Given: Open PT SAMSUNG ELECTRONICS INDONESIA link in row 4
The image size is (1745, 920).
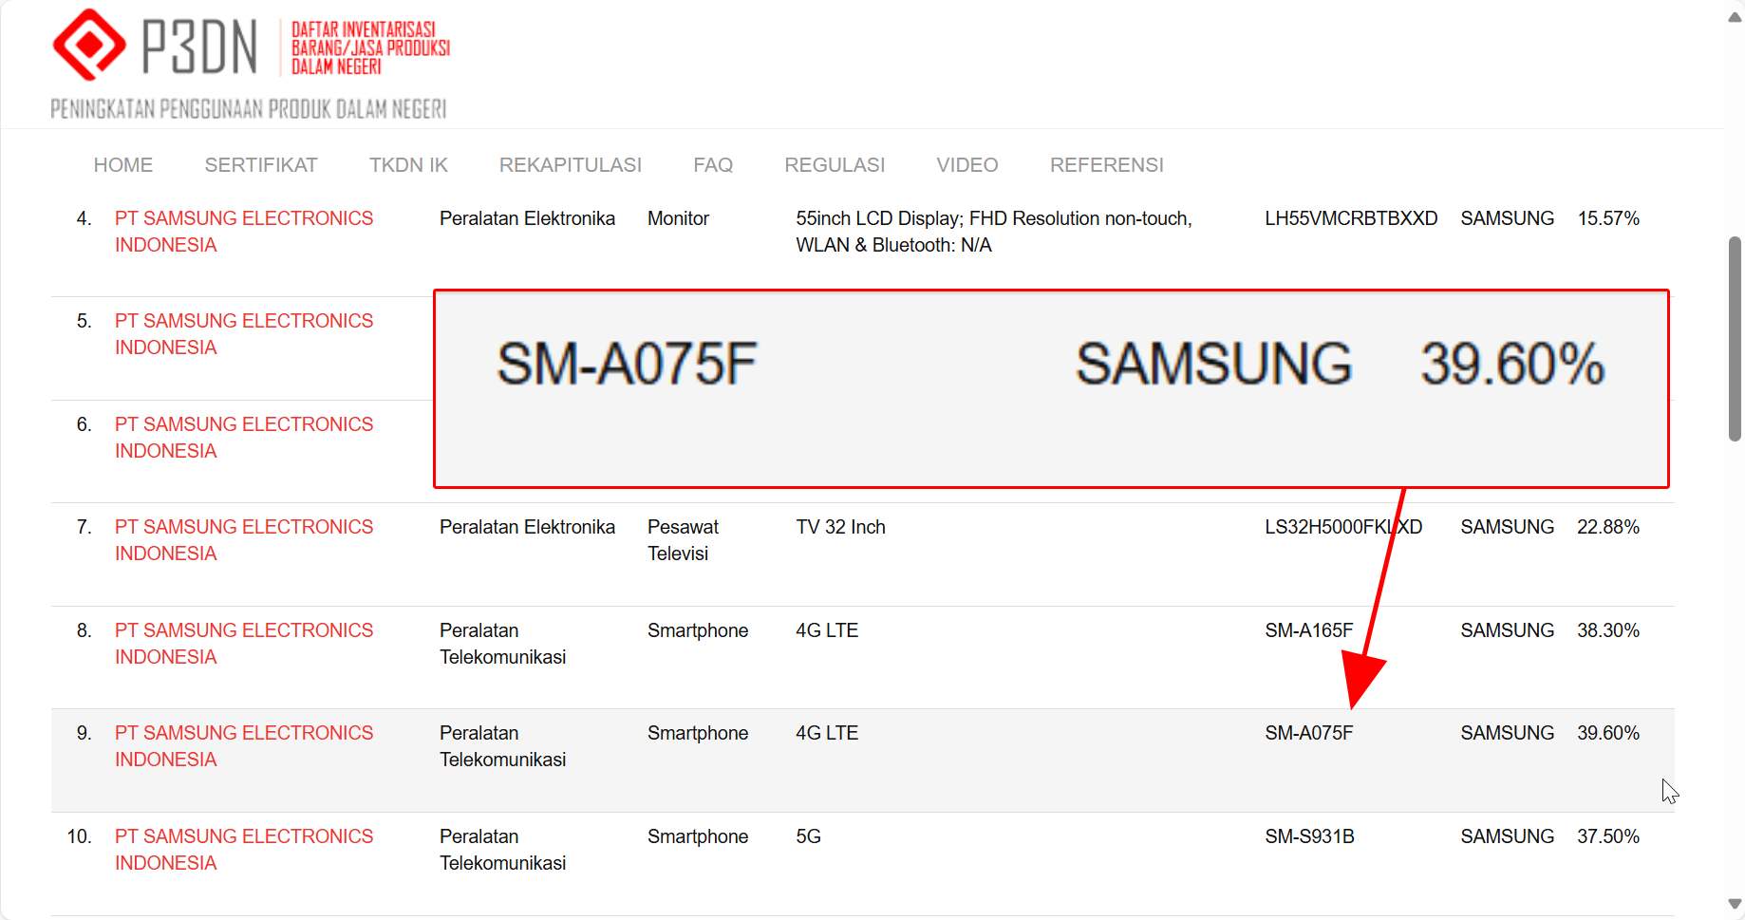Looking at the screenshot, I should (243, 231).
